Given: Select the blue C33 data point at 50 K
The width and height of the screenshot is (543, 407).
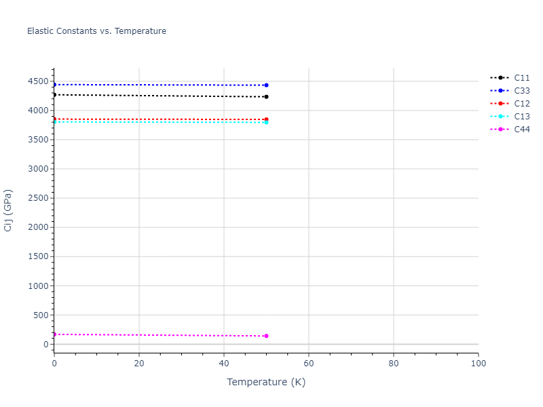Looking at the screenshot, I should (x=266, y=85).
